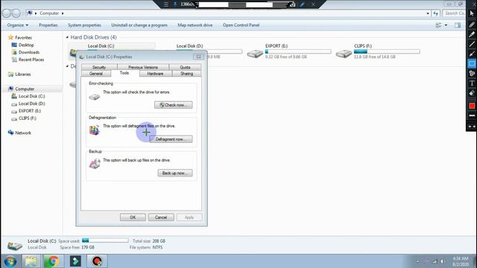The image size is (477, 268).
Task: Click the Check now button
Action: click(x=174, y=105)
